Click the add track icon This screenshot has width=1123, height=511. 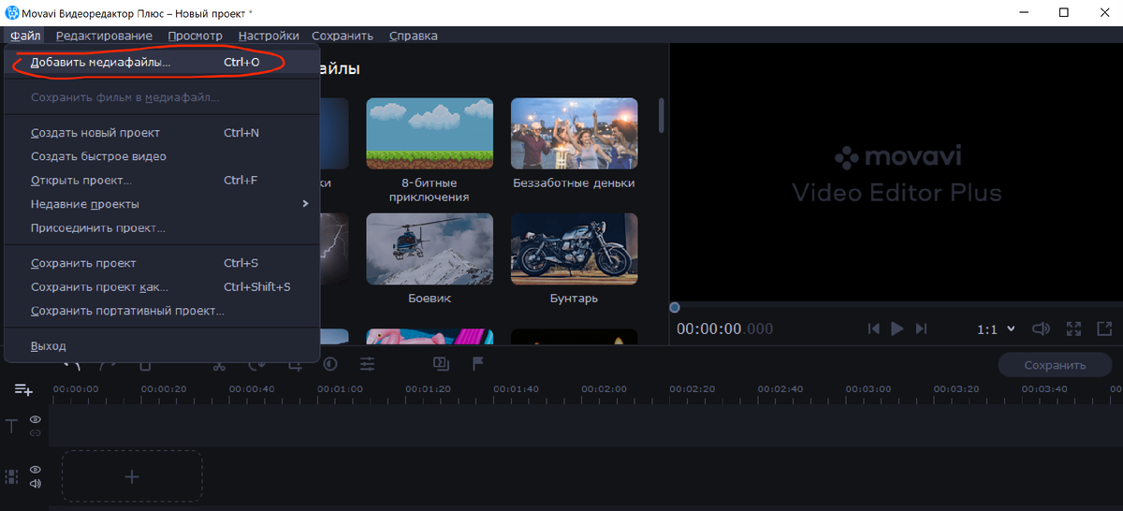[23, 389]
